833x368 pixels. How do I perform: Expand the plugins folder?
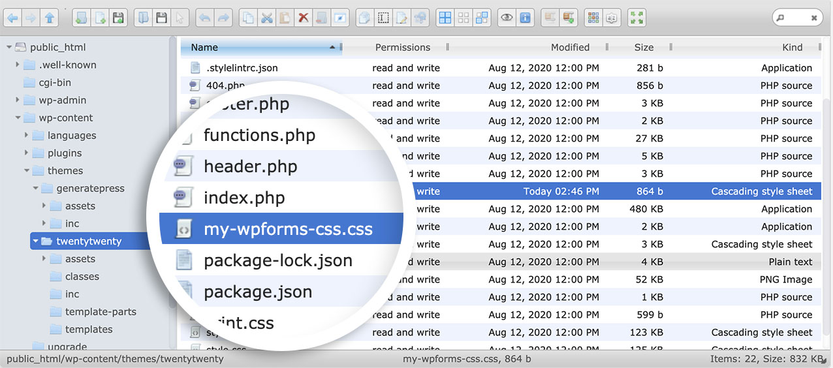tap(26, 153)
